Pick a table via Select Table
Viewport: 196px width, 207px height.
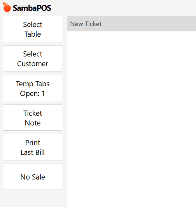pyautogui.click(x=32, y=29)
